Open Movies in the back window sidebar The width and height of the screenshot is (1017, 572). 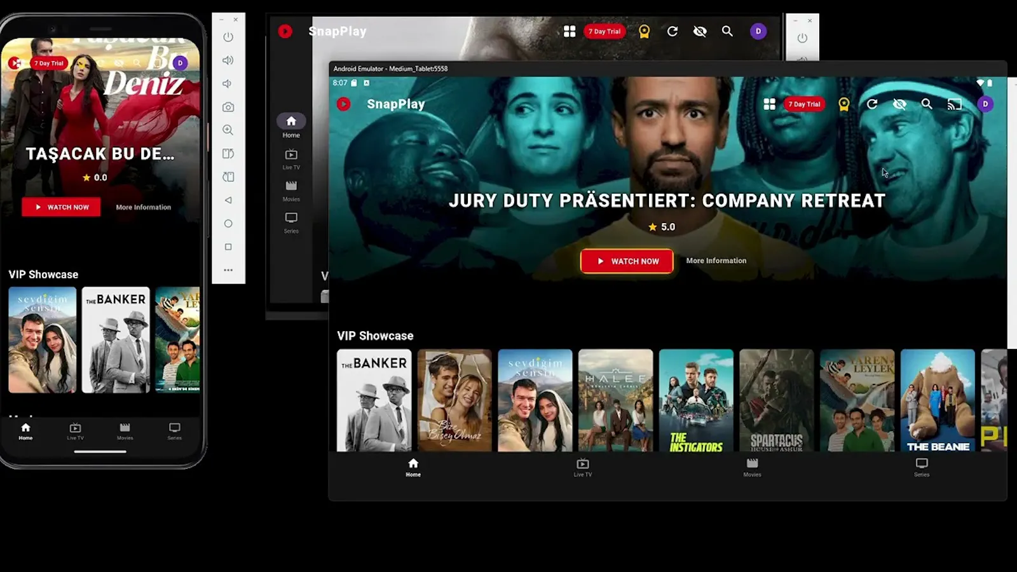click(291, 191)
